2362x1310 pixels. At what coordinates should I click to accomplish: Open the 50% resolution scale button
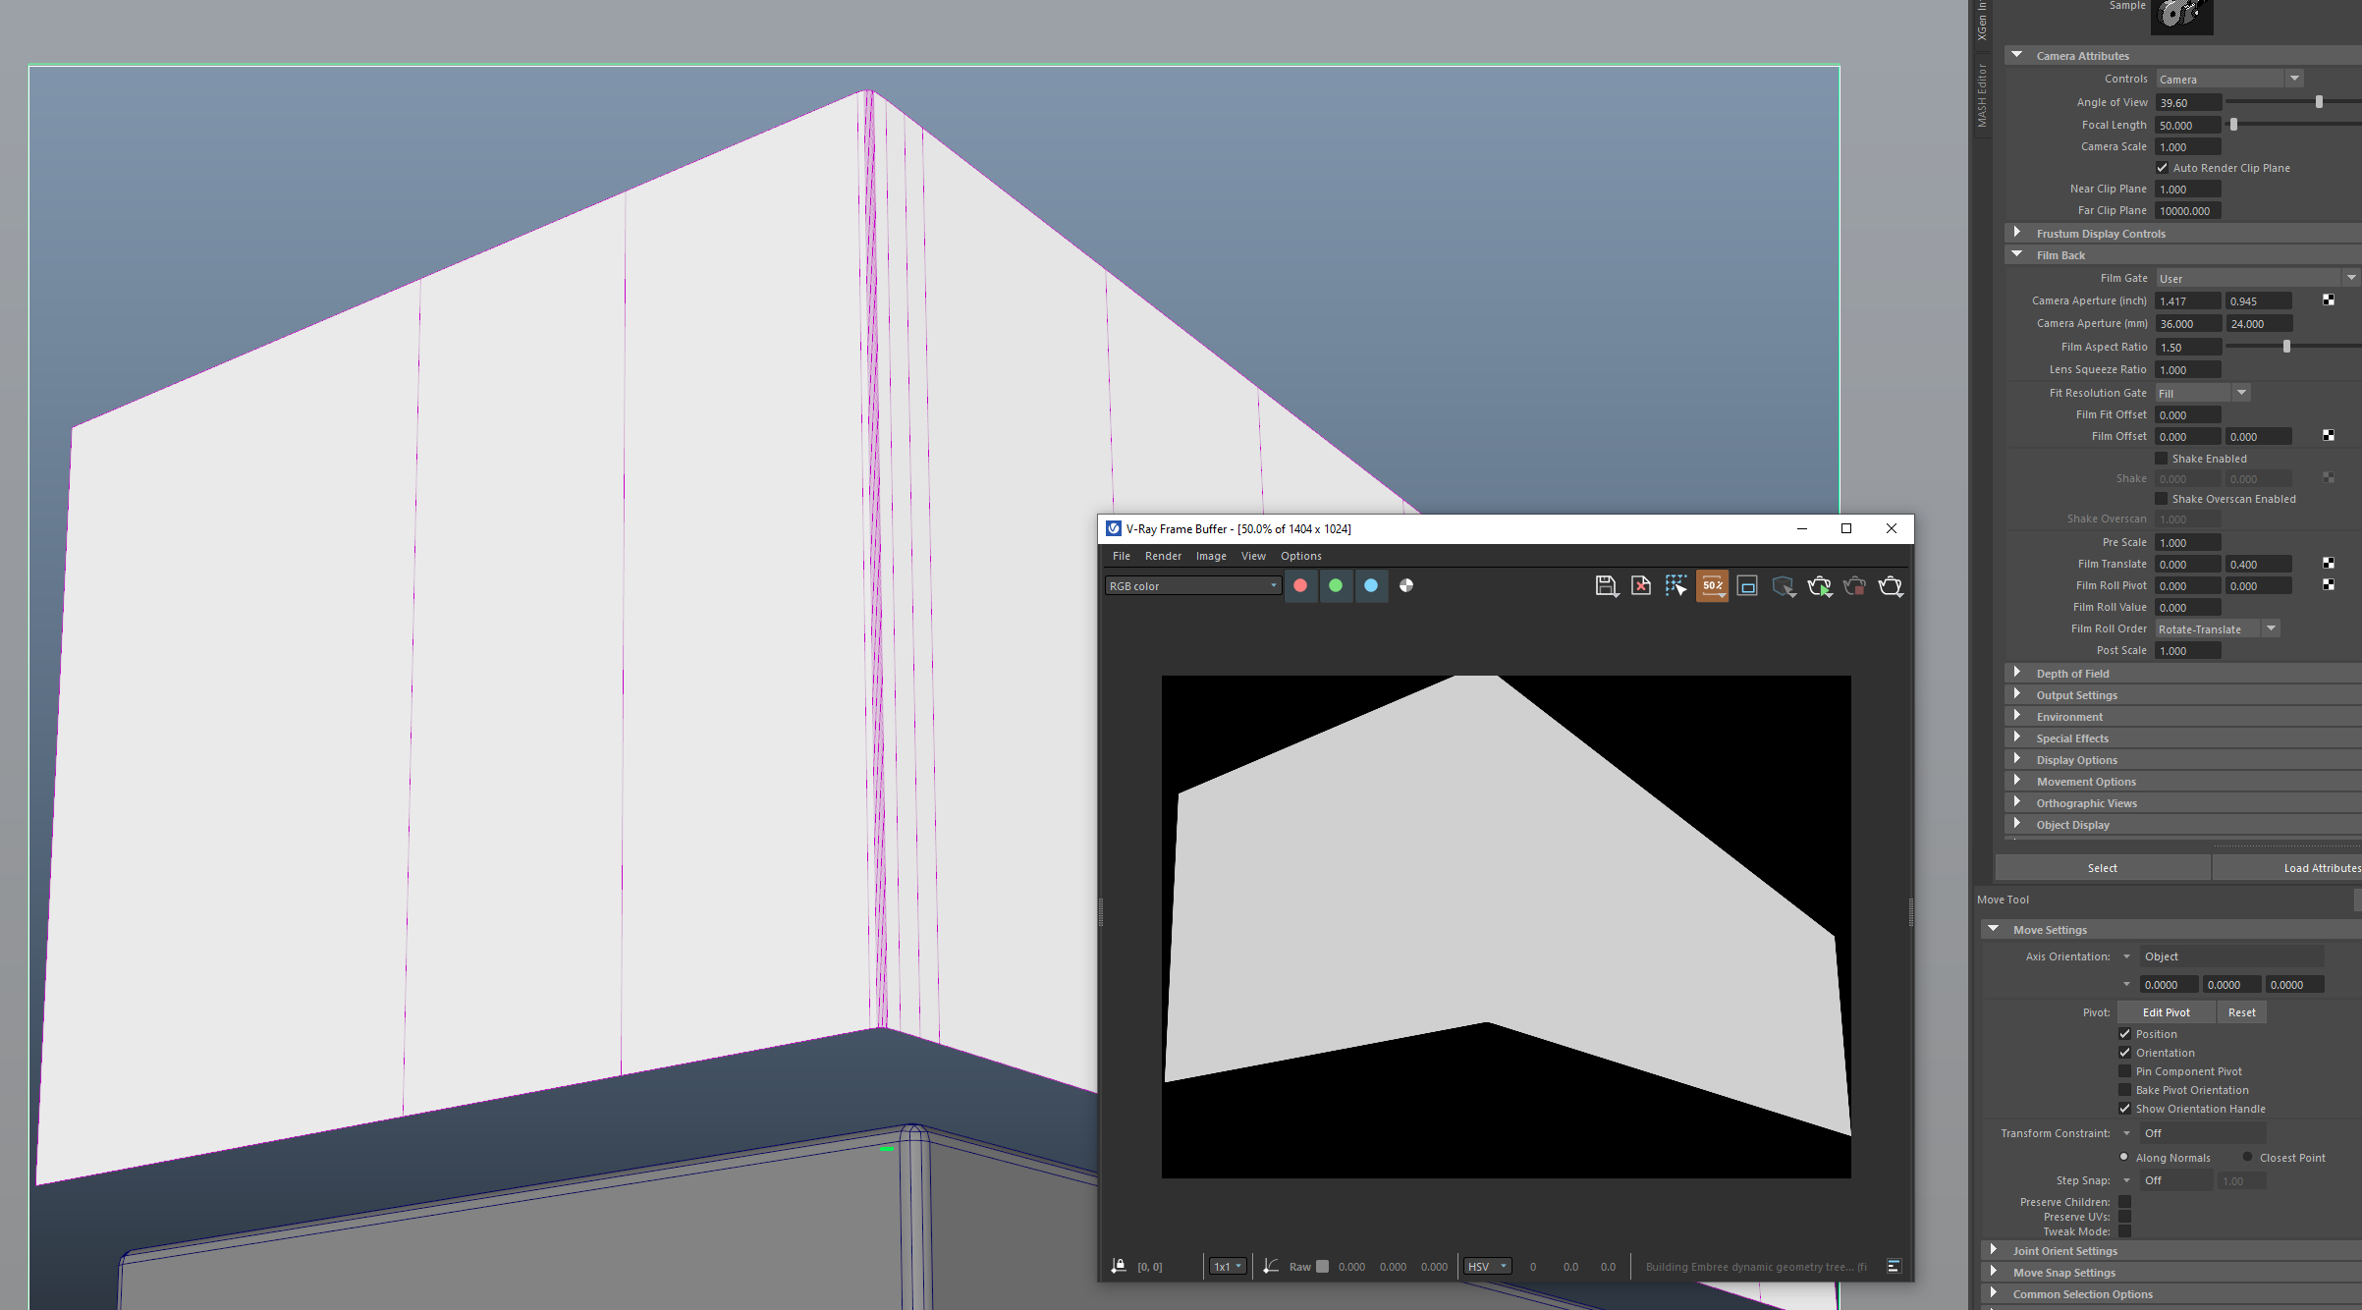coord(1712,586)
